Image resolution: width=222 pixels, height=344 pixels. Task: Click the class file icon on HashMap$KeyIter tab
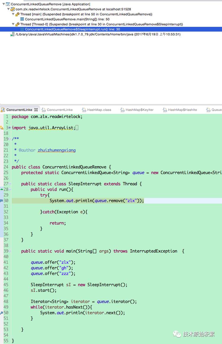pyautogui.click(x=122, y=110)
